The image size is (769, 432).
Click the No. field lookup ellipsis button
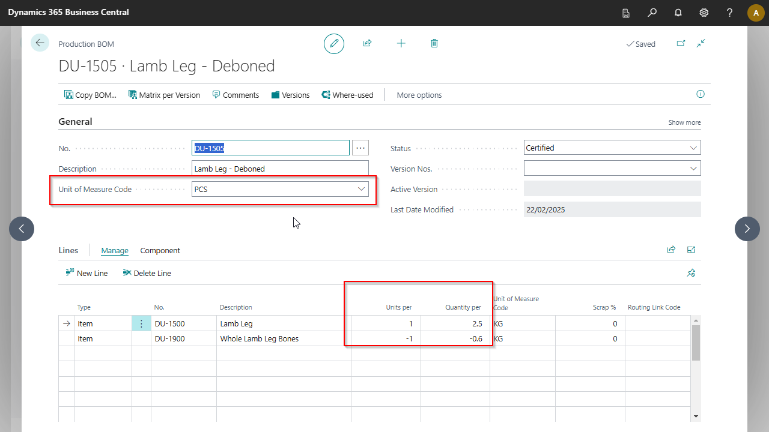coord(361,148)
